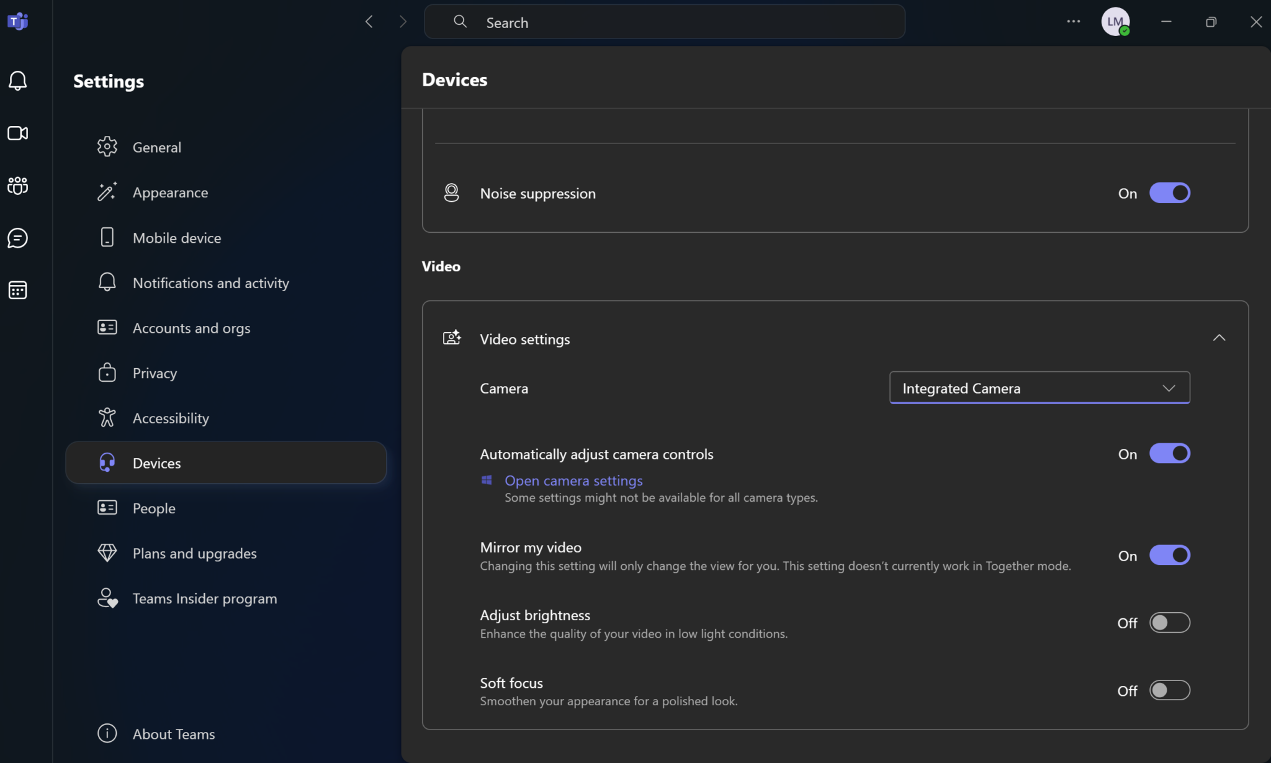Screen dimensions: 1271x763
Task: Open the Calendar icon in left rail
Action: tap(17, 290)
